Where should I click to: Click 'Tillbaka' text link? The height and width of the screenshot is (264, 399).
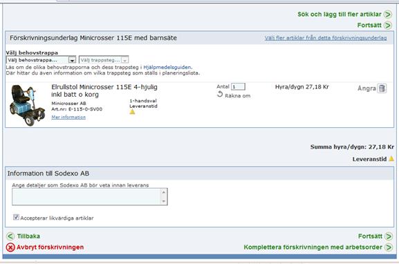tap(28, 236)
